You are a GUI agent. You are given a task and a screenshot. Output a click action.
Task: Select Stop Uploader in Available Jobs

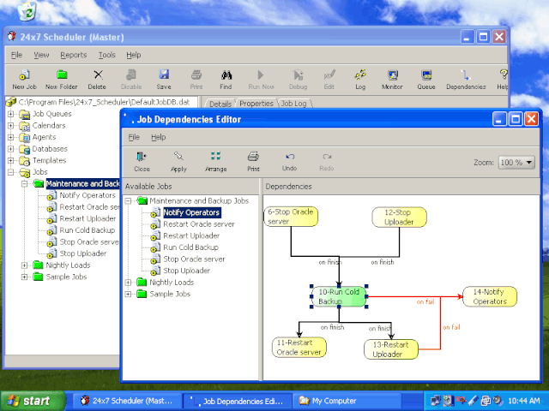(187, 271)
